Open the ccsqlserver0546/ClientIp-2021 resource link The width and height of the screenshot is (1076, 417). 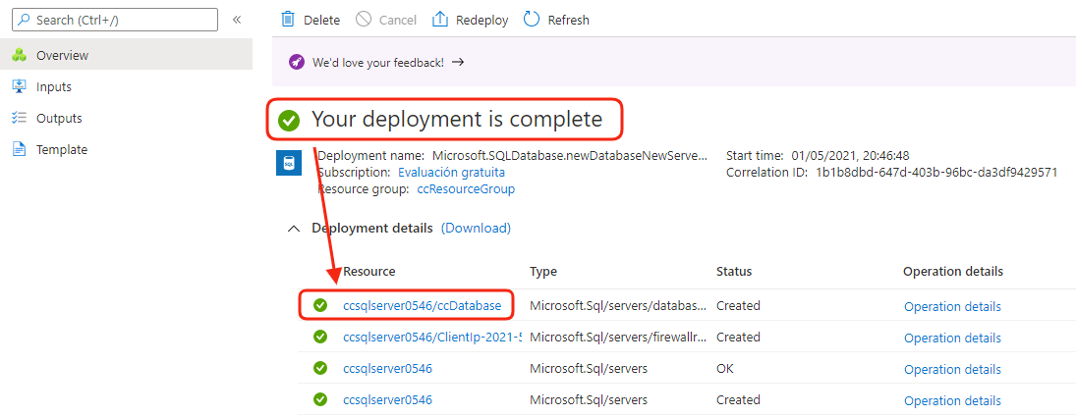tap(432, 338)
